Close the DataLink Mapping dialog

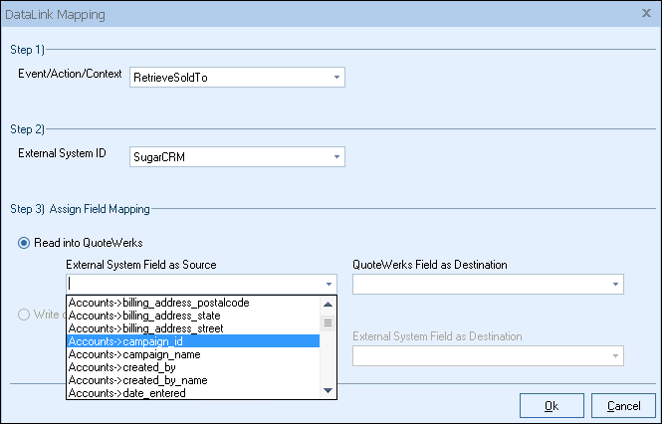click(646, 15)
